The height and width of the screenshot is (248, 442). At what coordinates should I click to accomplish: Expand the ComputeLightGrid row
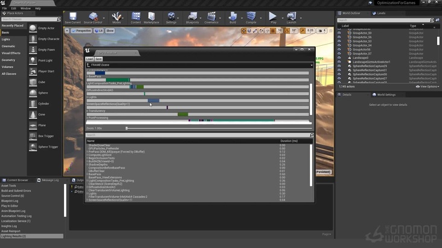coord(87,155)
